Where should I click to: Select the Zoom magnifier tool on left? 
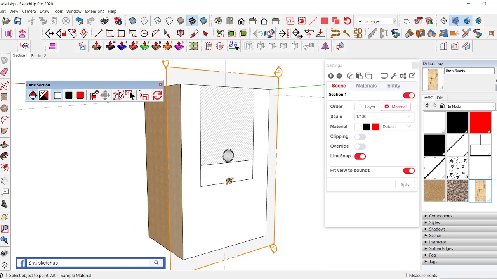pos(4,229)
